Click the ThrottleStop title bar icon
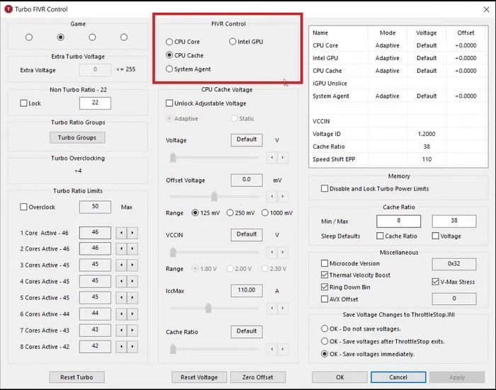Image resolution: width=496 pixels, height=390 pixels. point(9,9)
